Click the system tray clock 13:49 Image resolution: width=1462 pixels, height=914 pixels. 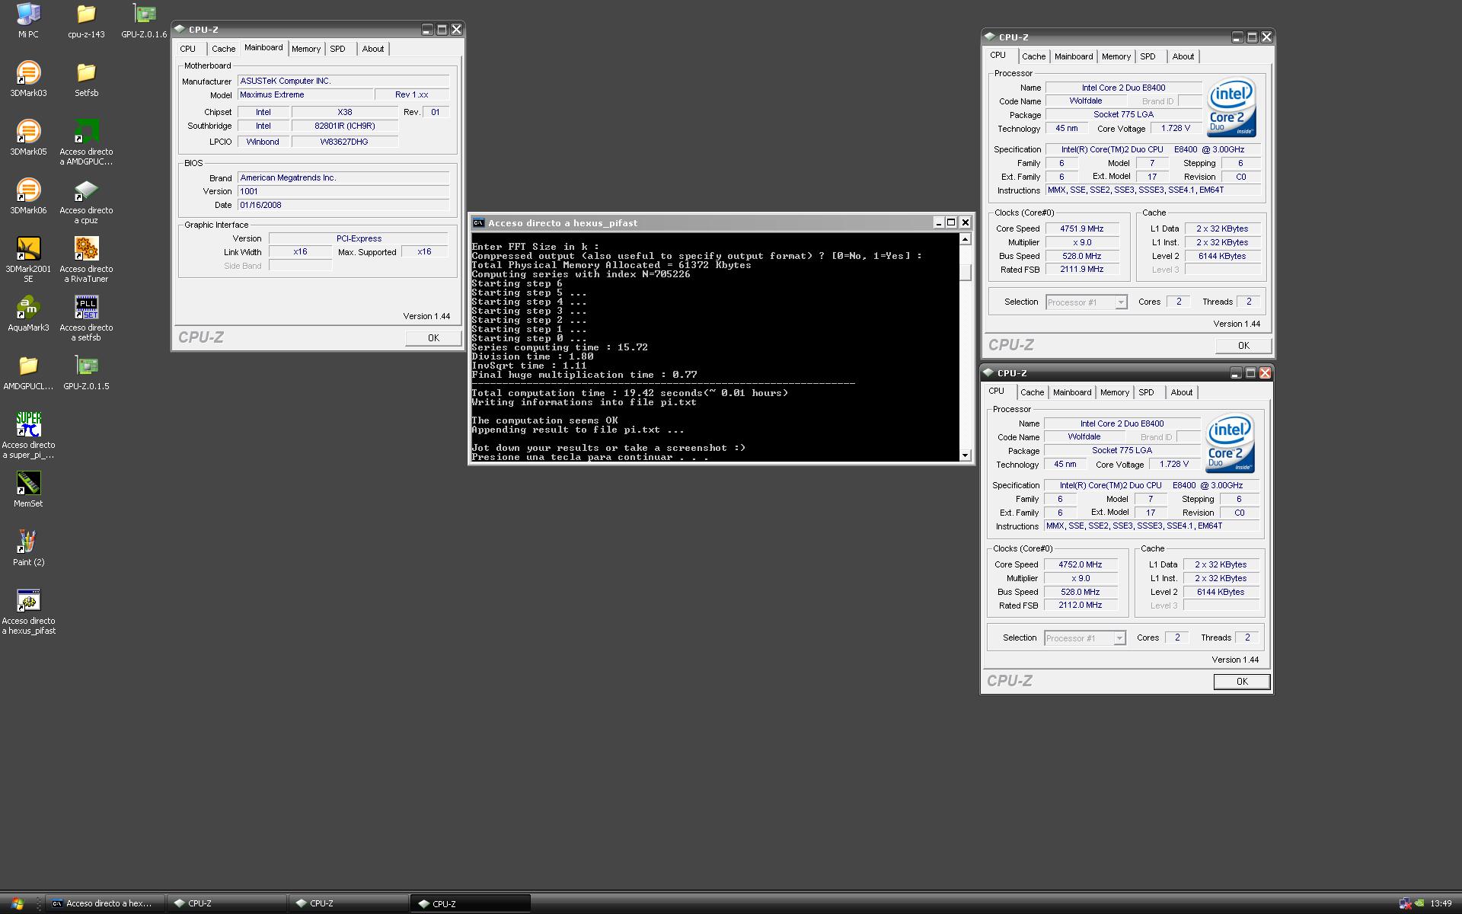pos(1440,904)
